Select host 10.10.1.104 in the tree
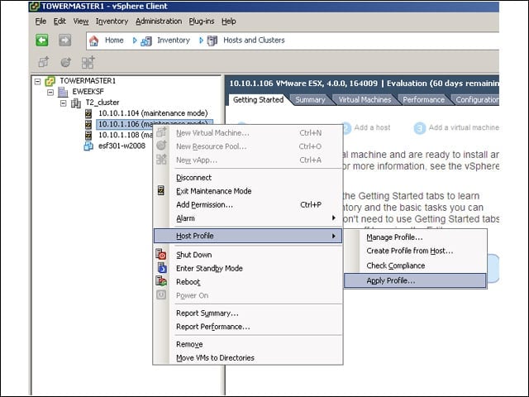The width and height of the screenshot is (529, 397). click(153, 113)
